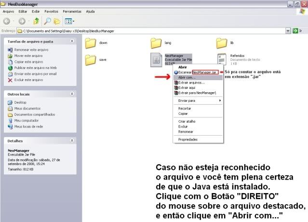Choose Excluir in context menu
308x222 pixels.
198,126
